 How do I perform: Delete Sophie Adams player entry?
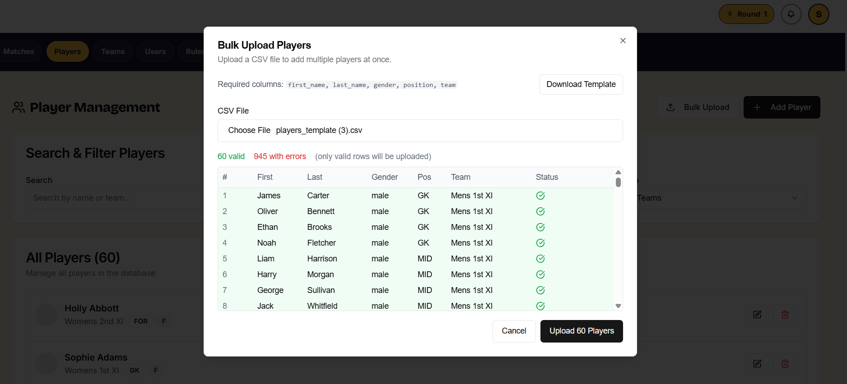[x=785, y=363]
